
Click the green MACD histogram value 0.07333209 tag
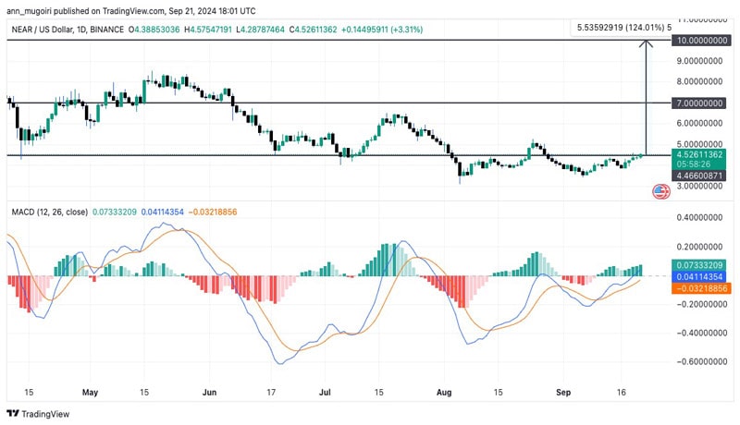click(699, 265)
